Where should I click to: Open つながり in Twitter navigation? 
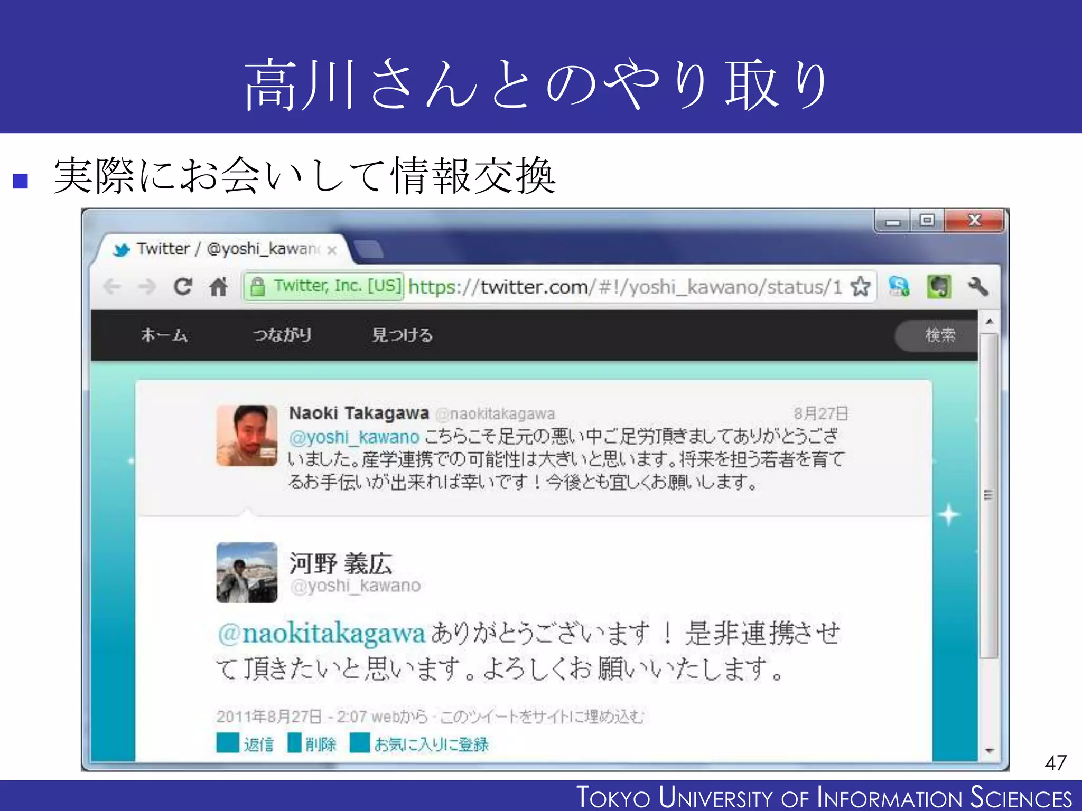282,335
